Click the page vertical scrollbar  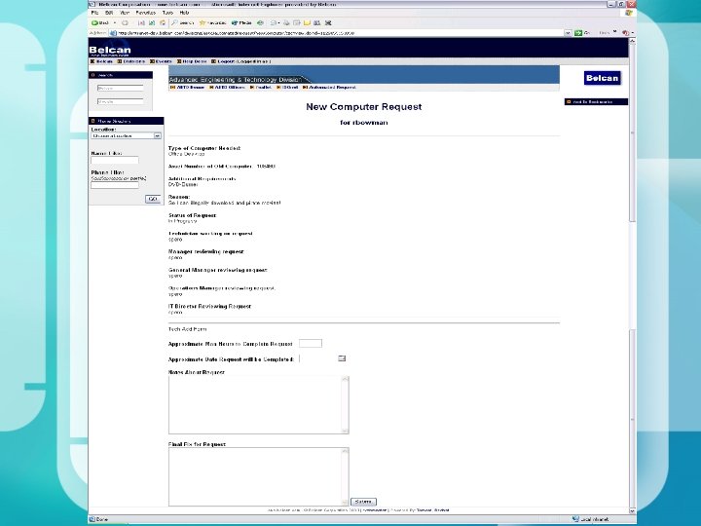pos(632,275)
